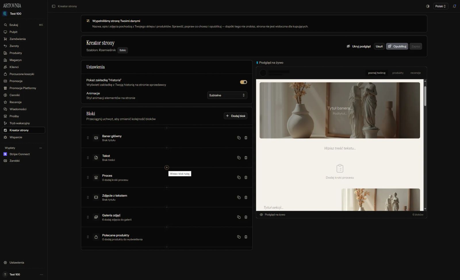Click the insert block plus above Proces
Screen dimensions: 460x280
167,167
